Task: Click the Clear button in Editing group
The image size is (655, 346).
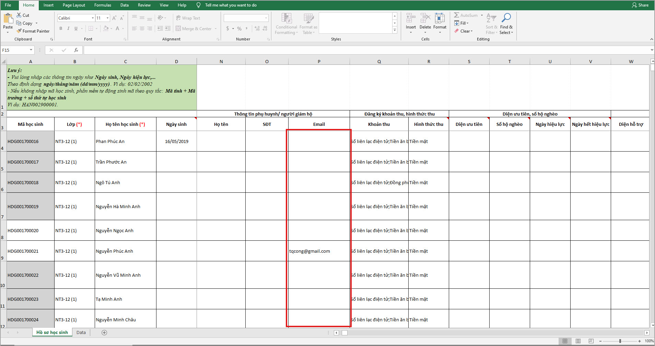Action: point(463,31)
